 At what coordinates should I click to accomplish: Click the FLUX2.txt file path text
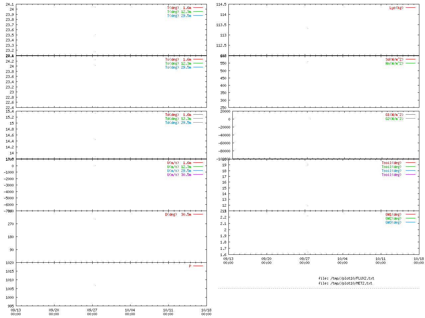click(x=346, y=278)
